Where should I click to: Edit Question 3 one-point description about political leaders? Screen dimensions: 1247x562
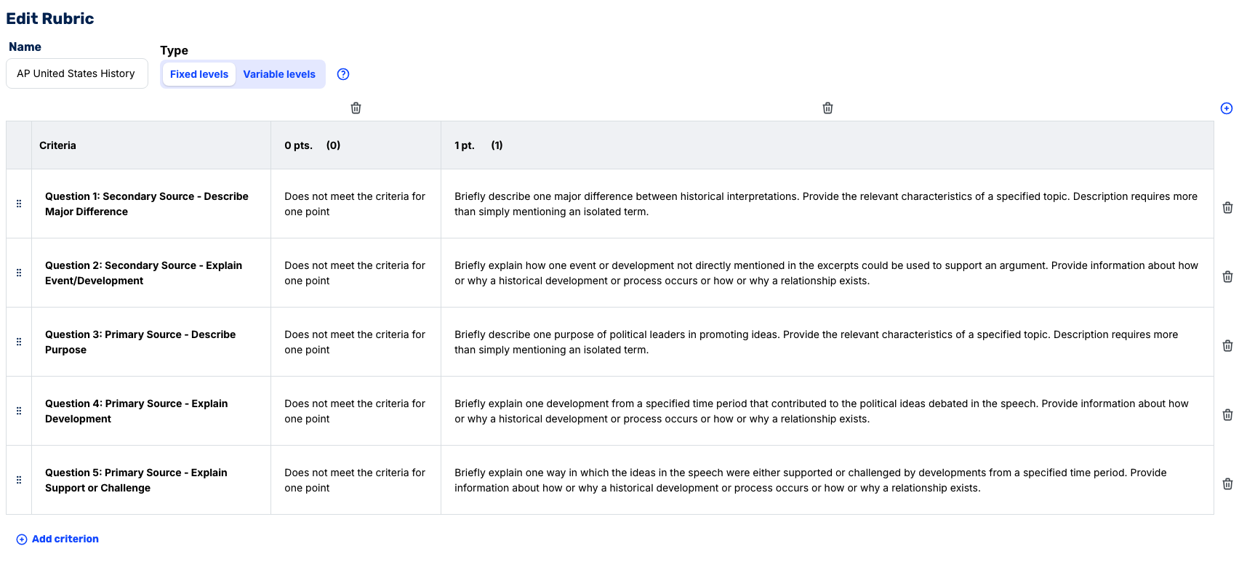pos(827,342)
